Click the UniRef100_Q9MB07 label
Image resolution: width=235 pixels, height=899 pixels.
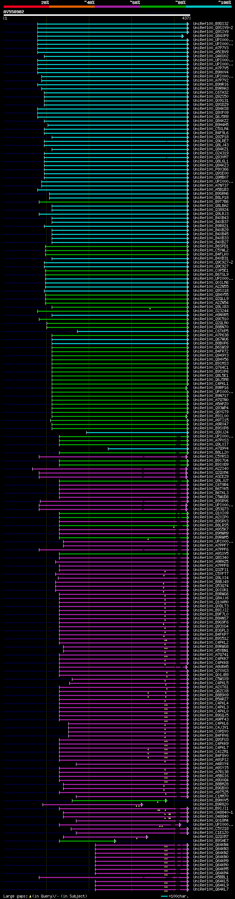pos(211,178)
